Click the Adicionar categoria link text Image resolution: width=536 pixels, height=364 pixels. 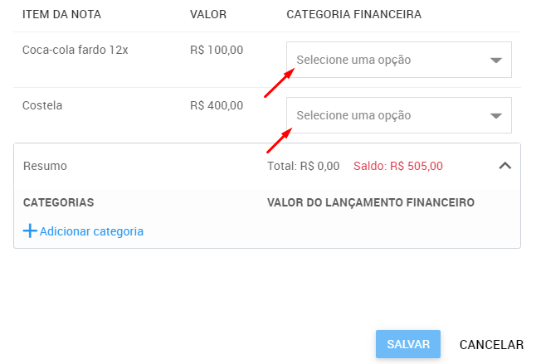tap(91, 231)
